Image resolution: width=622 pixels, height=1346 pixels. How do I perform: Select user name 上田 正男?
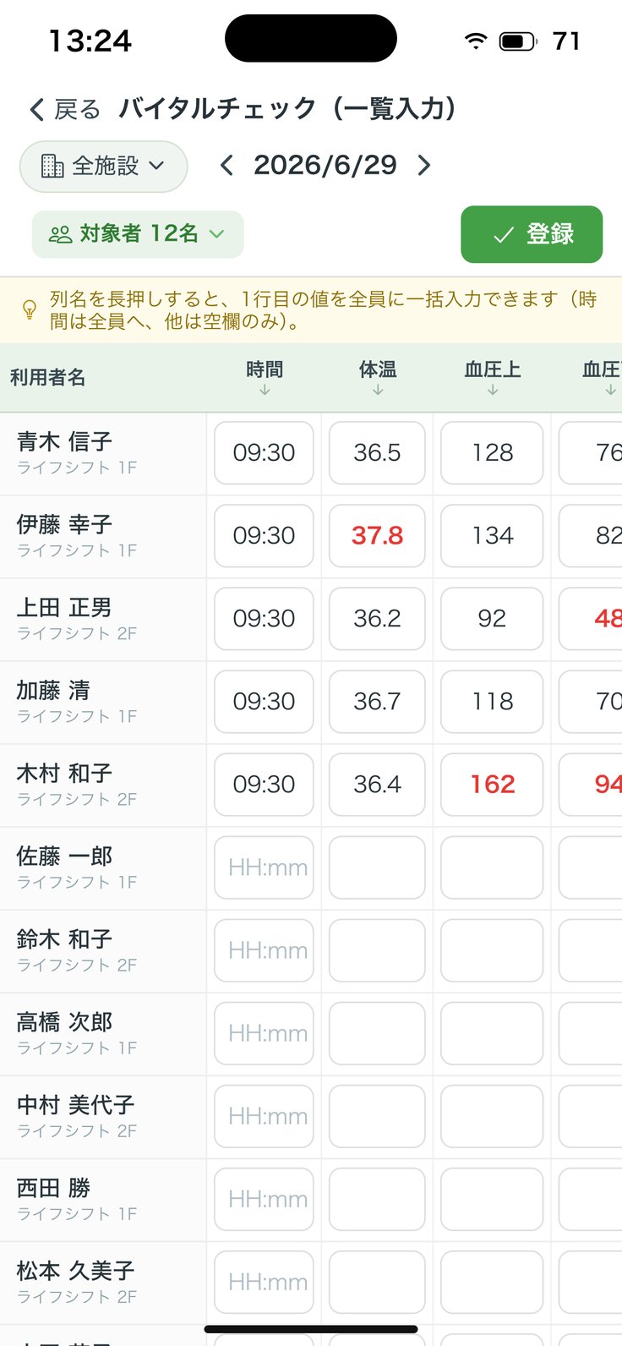click(x=64, y=607)
